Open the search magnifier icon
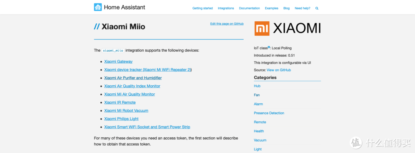The width and height of the screenshot is (415, 153). tap(317, 8)
